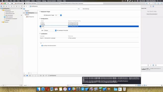Show the Version editor icon
This screenshot has width=163, height=92.
(152, 3)
